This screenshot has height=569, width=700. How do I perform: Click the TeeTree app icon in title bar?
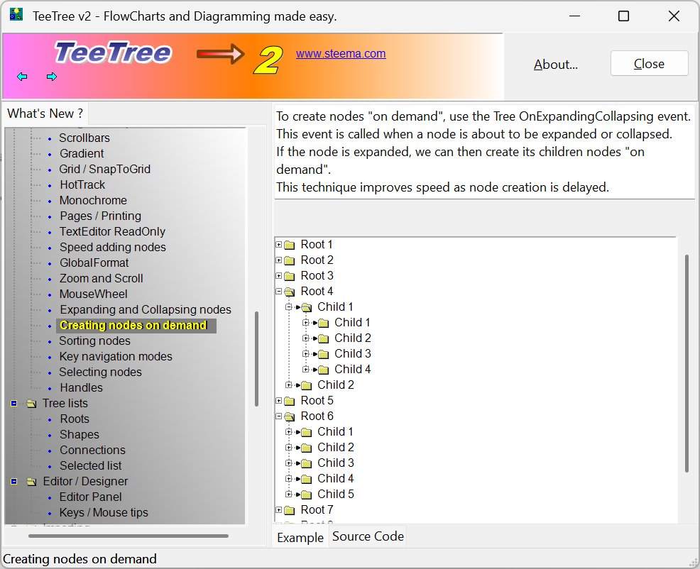[16, 15]
